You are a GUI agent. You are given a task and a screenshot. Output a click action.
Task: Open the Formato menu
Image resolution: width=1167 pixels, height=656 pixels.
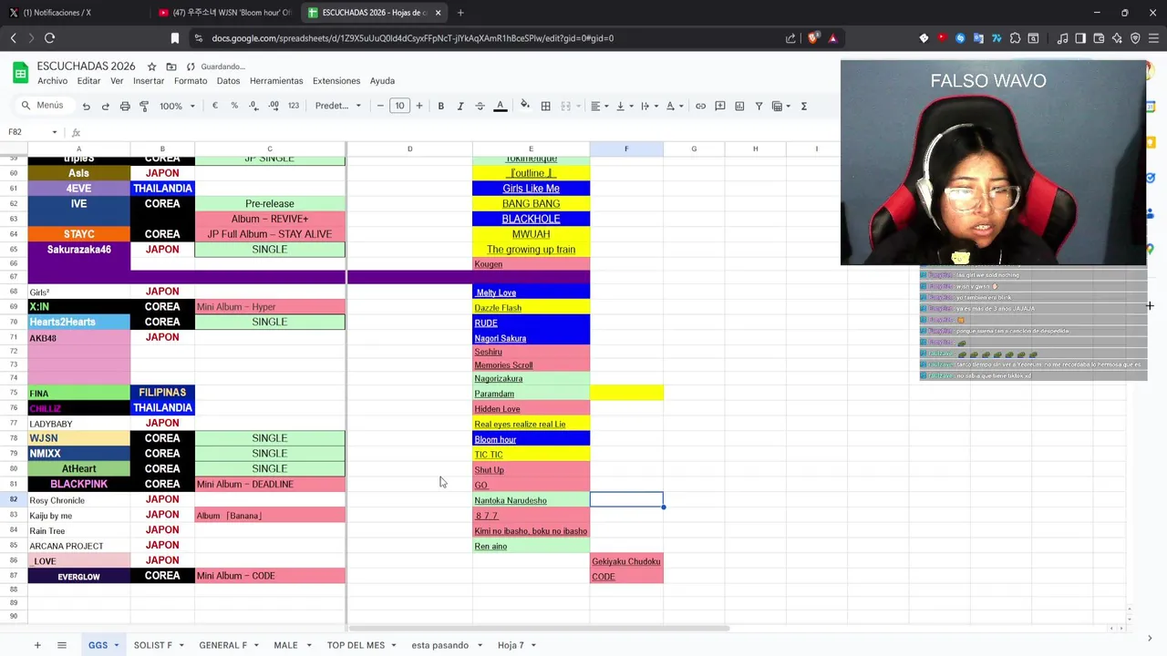[x=191, y=81]
